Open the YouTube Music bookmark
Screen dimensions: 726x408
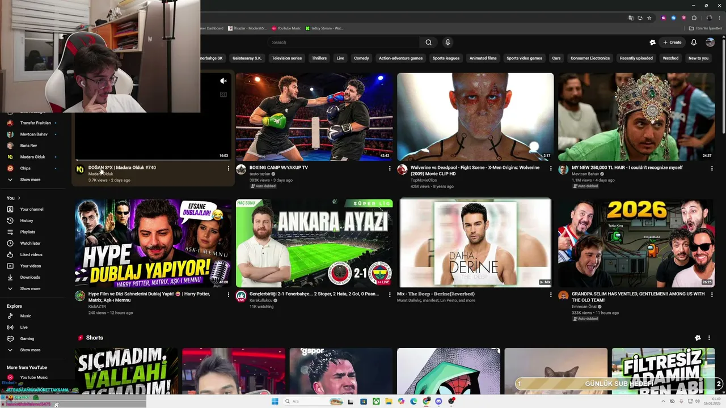click(x=286, y=28)
